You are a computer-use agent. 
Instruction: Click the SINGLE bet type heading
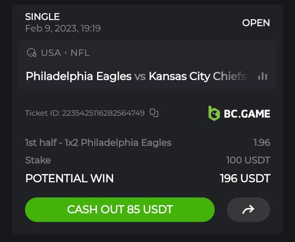[x=43, y=17]
